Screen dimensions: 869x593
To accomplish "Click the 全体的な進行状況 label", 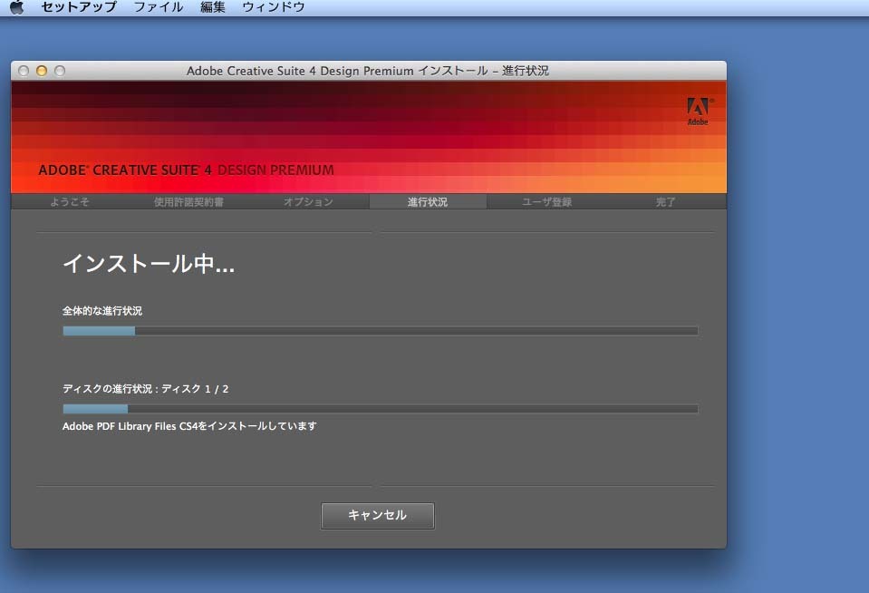I will (102, 311).
